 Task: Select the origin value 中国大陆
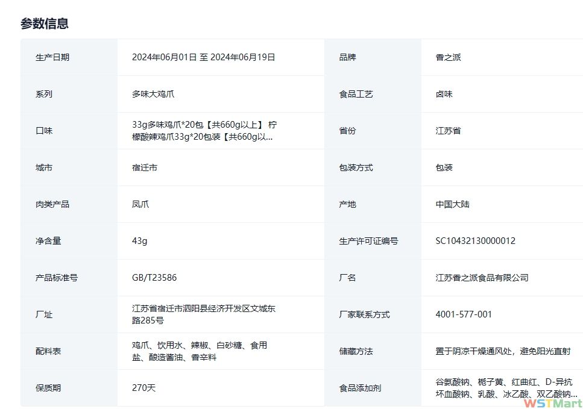(452, 204)
